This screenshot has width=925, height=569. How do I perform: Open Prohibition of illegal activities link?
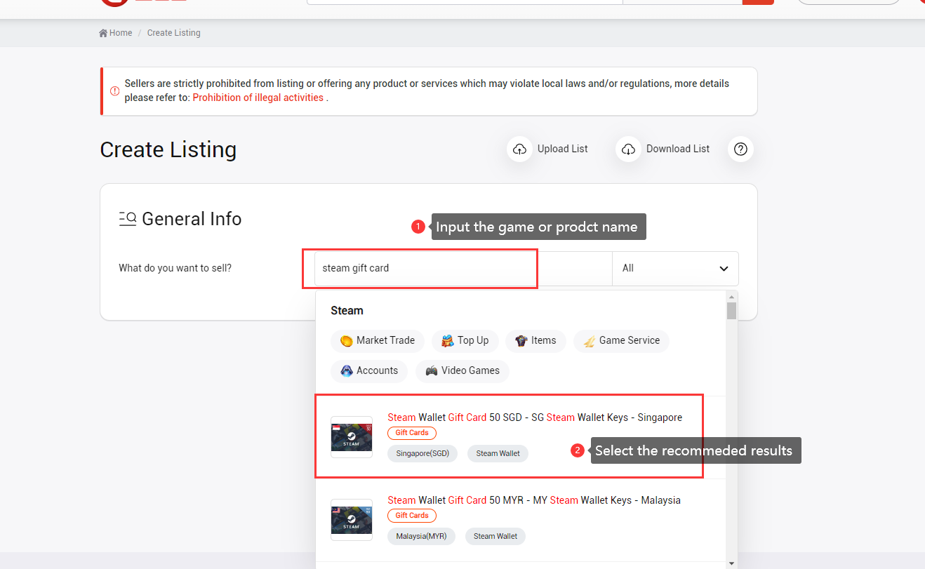click(x=258, y=98)
